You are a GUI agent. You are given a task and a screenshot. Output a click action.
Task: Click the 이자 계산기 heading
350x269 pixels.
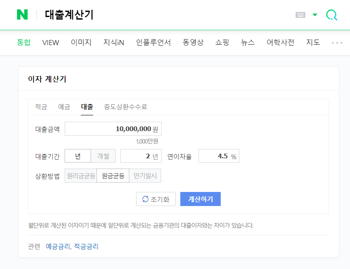pos(47,79)
